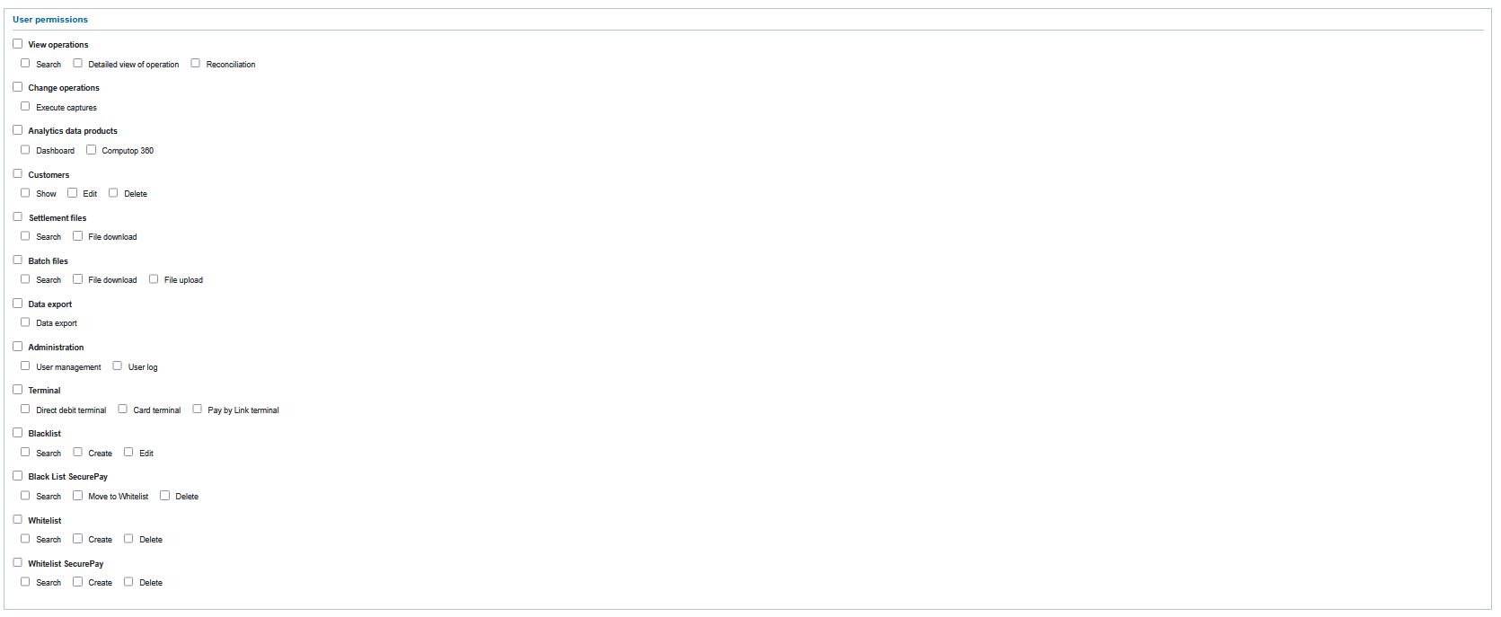This screenshot has width=1501, height=617.
Task: Check the Dashboard analytics option
Action: [25, 150]
